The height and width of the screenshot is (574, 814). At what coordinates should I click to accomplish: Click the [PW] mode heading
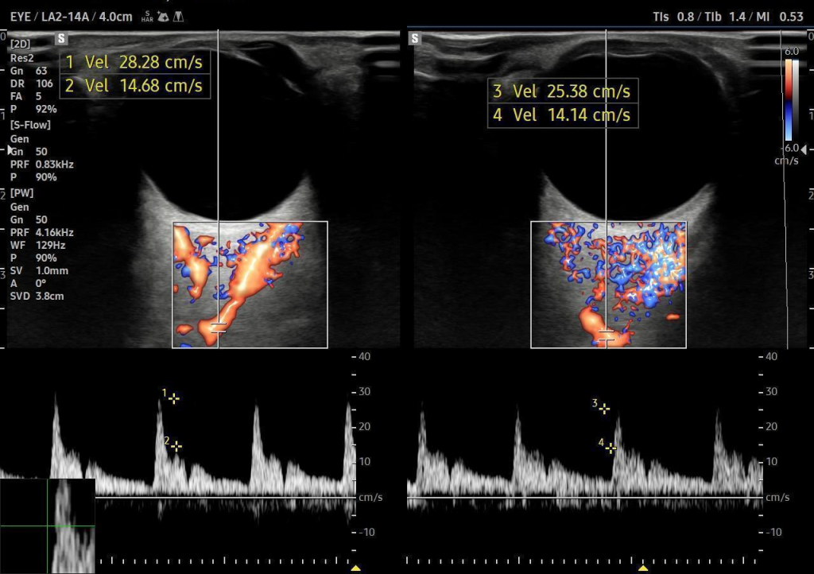(21, 192)
